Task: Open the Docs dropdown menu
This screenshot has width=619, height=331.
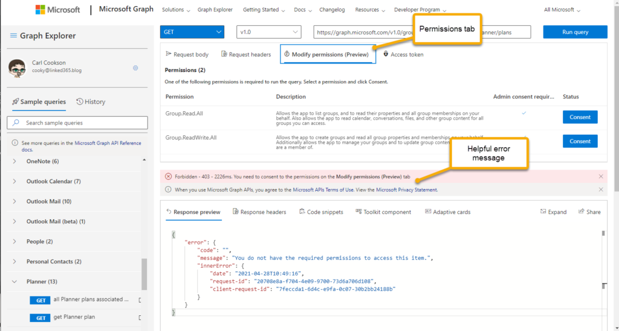Action: [x=303, y=10]
